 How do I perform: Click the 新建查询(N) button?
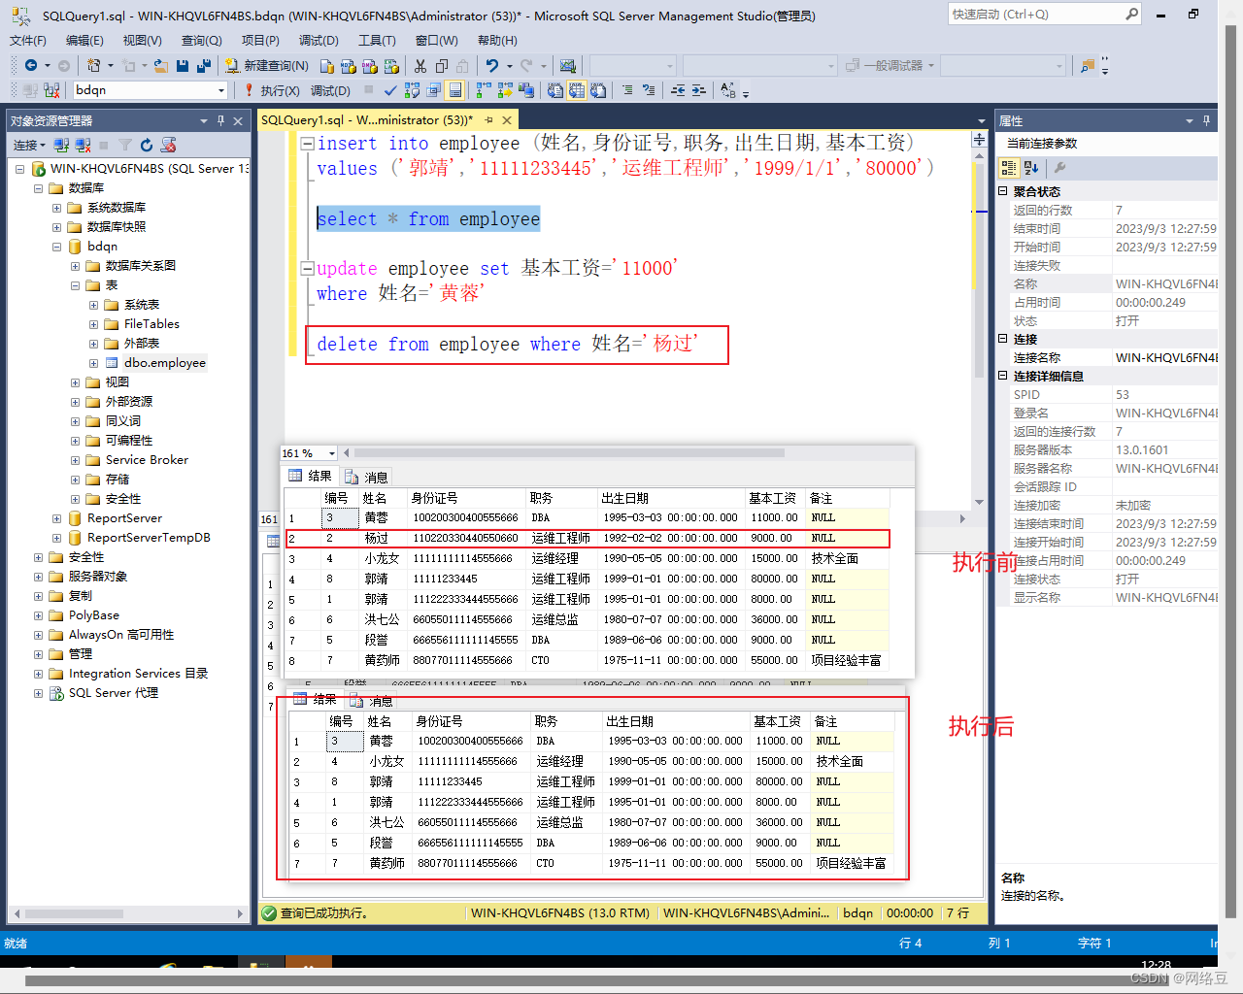267,65
